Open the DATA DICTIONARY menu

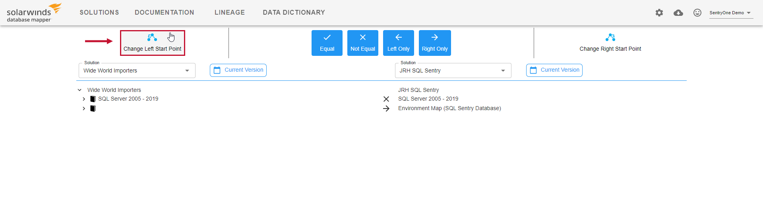pyautogui.click(x=294, y=13)
